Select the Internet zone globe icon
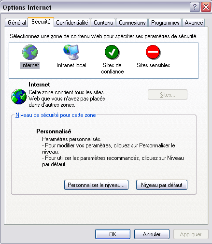Viewport: 212px width, 244px height. 30,52
